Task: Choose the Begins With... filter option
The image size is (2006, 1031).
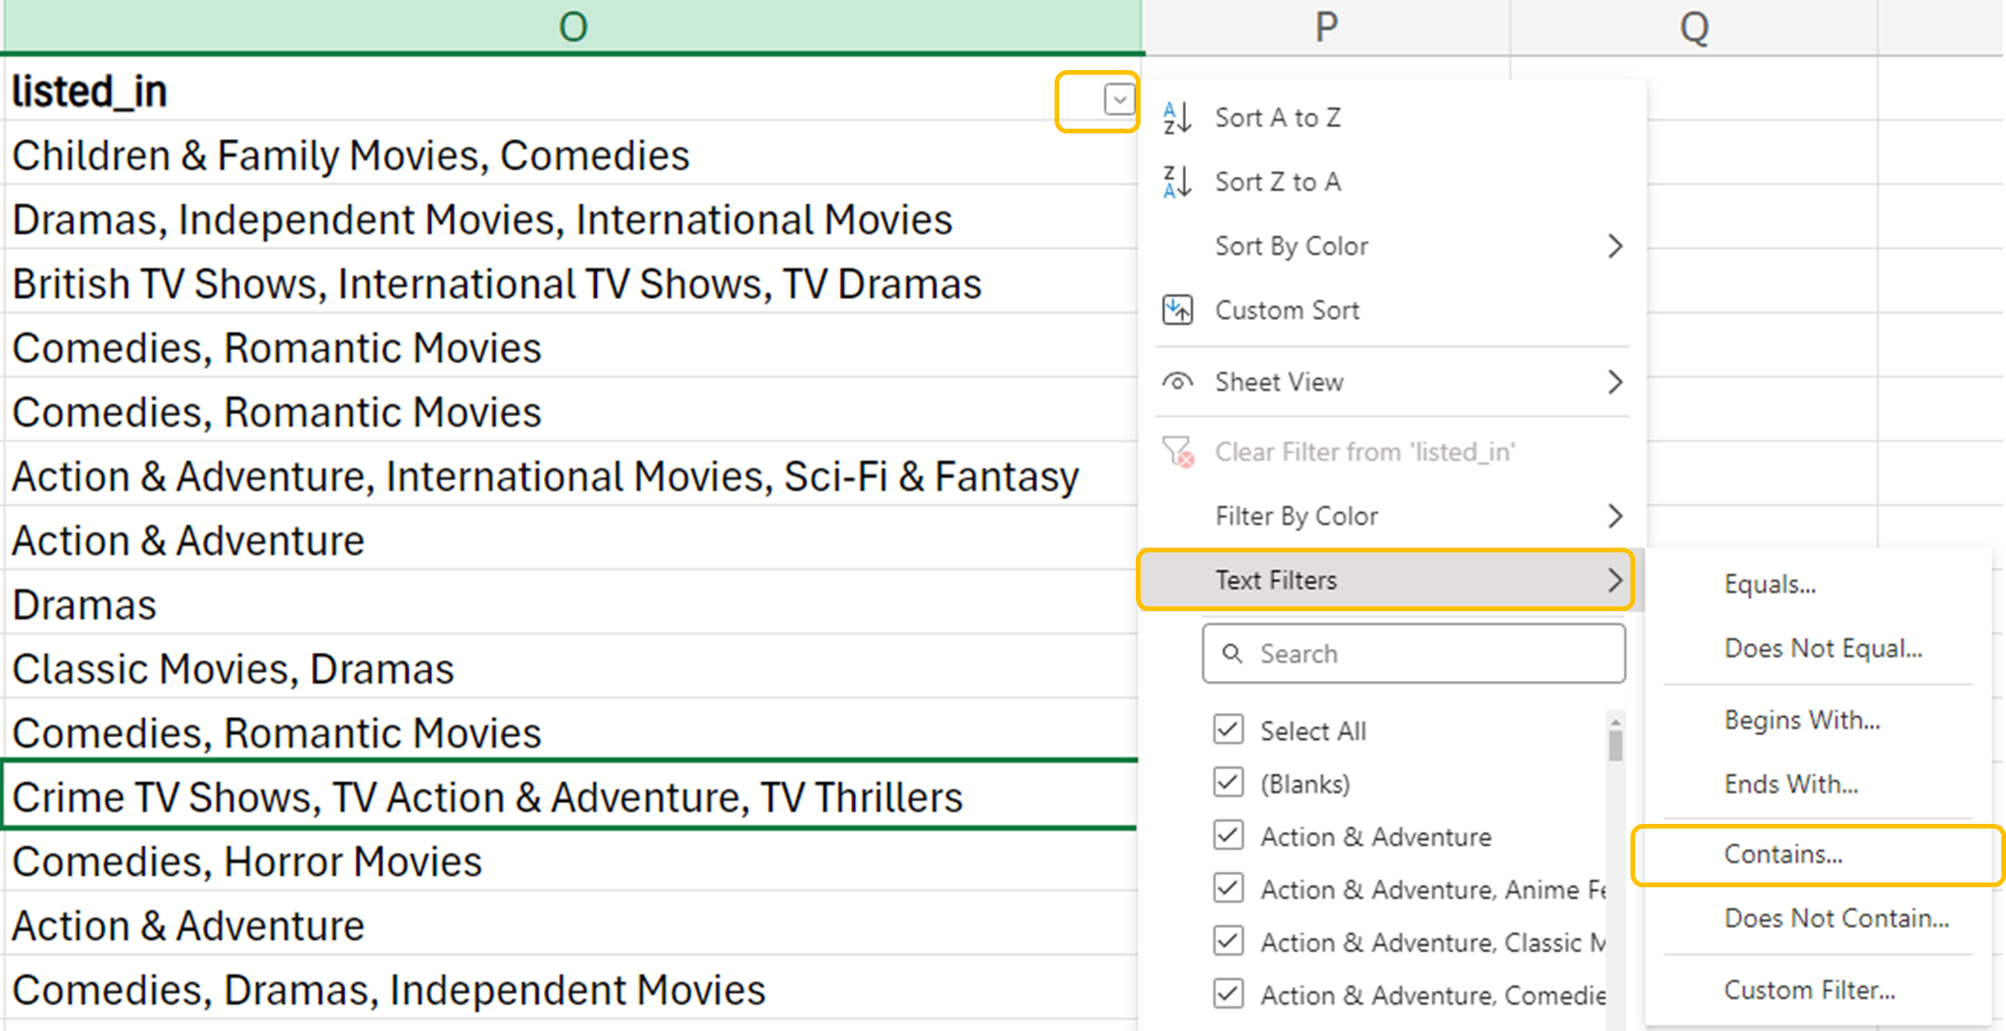Action: click(1801, 721)
